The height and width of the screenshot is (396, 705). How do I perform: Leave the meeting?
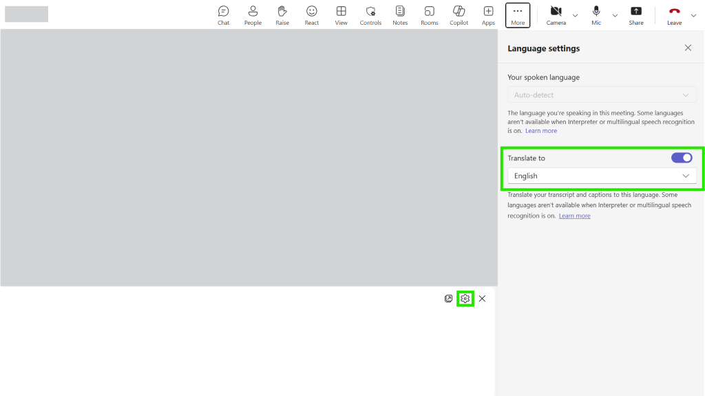[675, 15]
